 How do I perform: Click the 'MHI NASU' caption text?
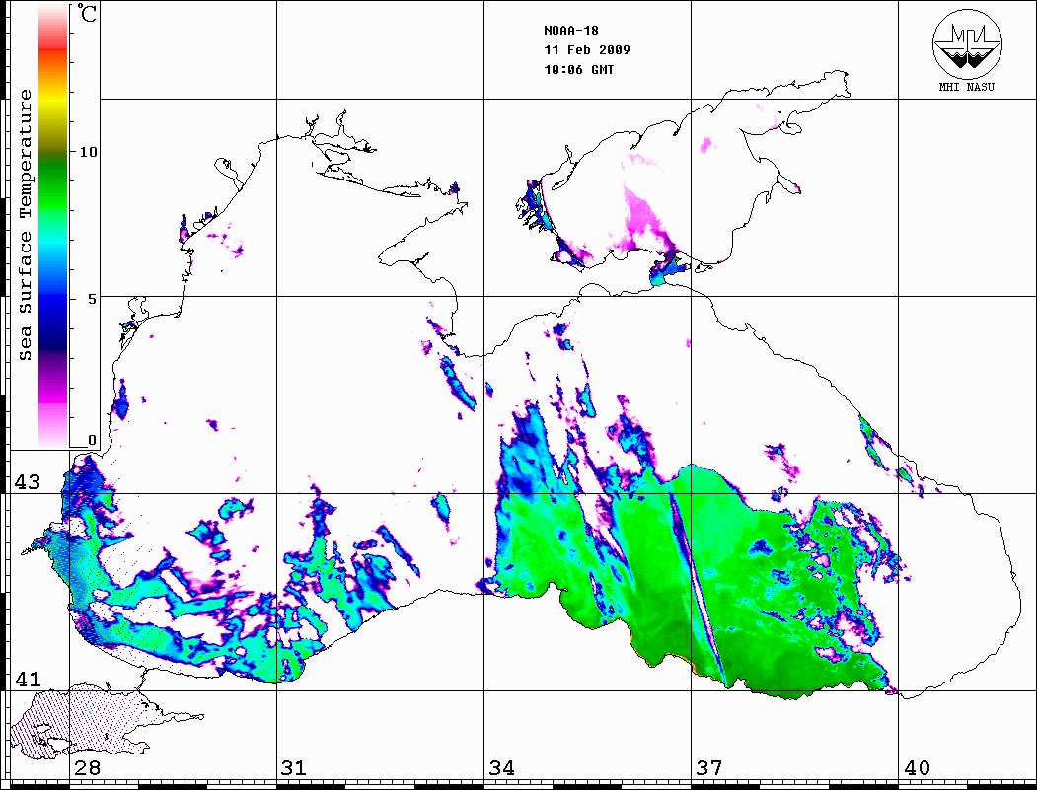tap(967, 87)
